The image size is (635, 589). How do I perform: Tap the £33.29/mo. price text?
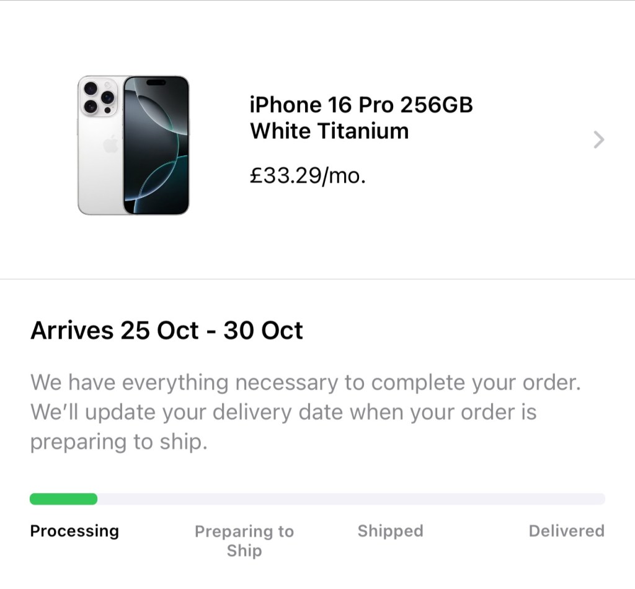point(308,177)
